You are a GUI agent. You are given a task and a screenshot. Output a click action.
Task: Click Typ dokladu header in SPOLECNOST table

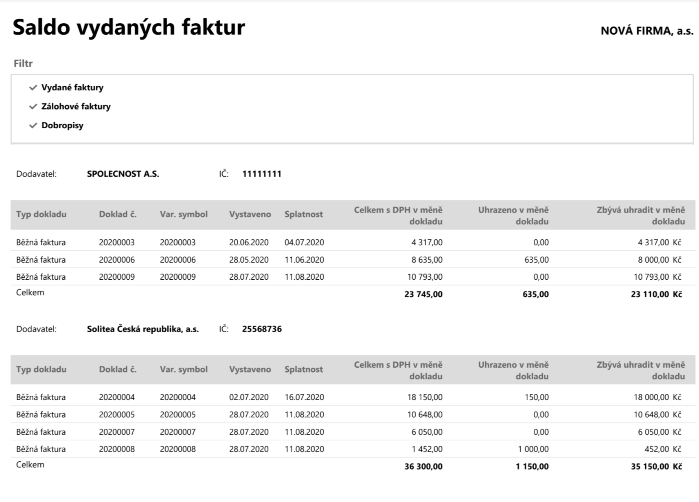point(41,214)
